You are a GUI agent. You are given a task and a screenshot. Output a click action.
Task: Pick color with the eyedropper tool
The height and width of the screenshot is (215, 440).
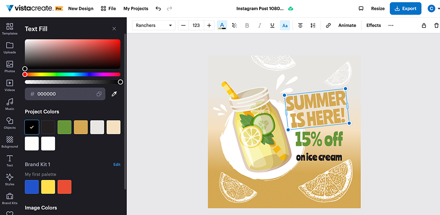click(x=114, y=94)
